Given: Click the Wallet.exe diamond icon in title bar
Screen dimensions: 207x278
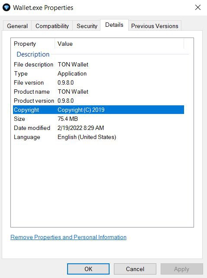Looking at the screenshot, I should pos(6,8).
